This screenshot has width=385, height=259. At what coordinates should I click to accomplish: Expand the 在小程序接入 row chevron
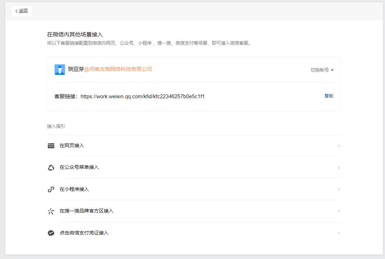pyautogui.click(x=338, y=189)
